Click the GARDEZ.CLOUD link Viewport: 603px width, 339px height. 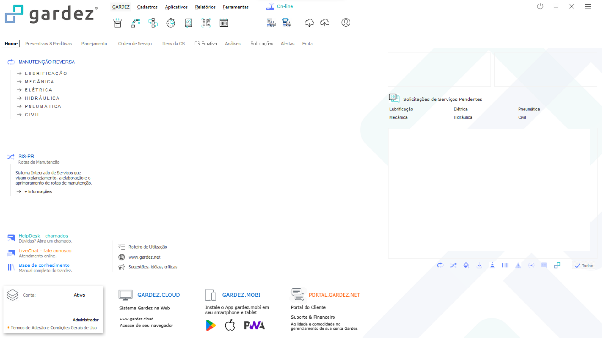(x=158, y=295)
